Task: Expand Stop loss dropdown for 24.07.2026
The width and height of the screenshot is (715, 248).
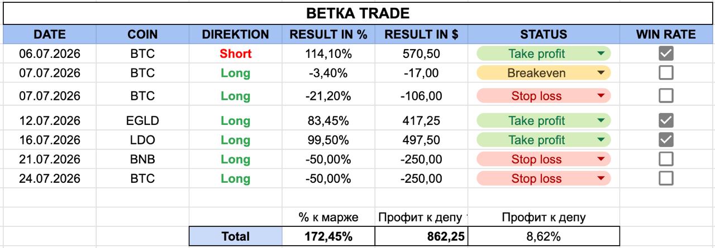Action: pyautogui.click(x=600, y=179)
